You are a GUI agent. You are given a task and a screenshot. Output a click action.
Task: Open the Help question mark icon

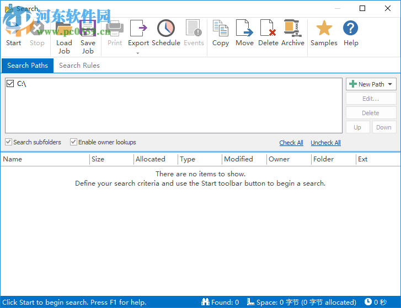point(351,28)
